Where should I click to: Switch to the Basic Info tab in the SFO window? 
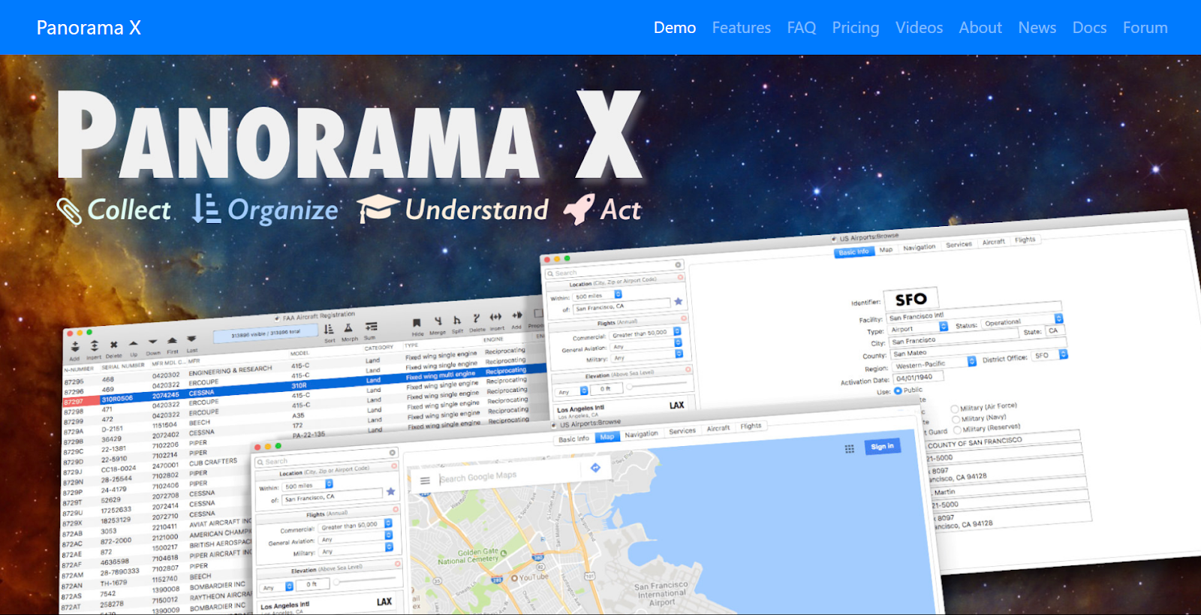click(853, 252)
